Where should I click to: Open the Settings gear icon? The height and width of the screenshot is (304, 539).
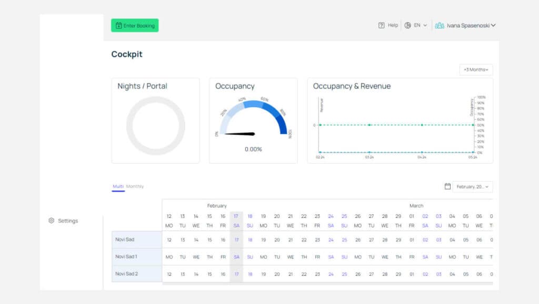point(51,221)
